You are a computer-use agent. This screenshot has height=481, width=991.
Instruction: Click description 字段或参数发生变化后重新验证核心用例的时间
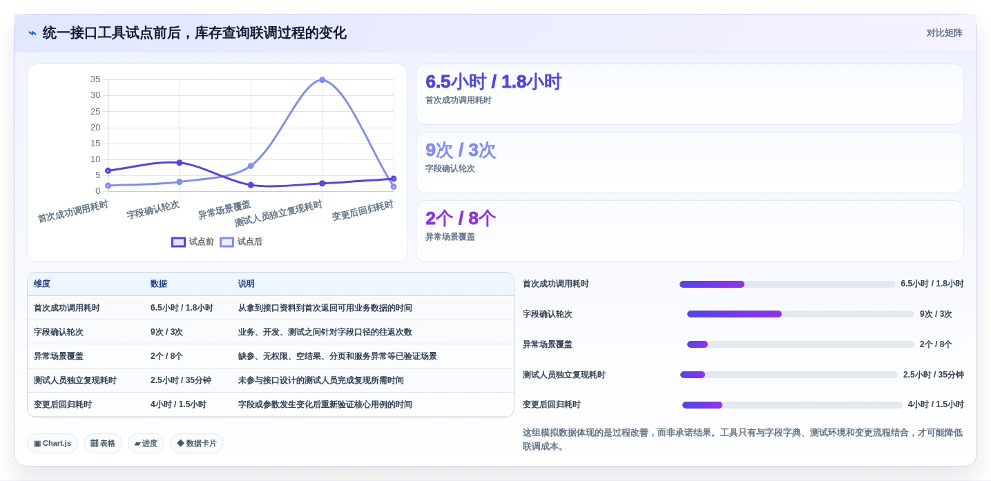click(x=325, y=405)
